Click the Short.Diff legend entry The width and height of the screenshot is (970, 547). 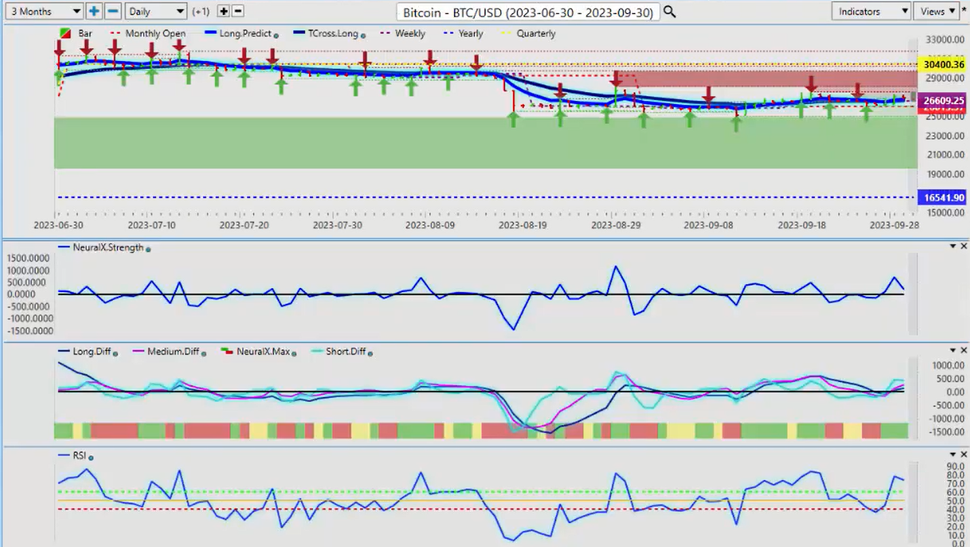coord(338,351)
